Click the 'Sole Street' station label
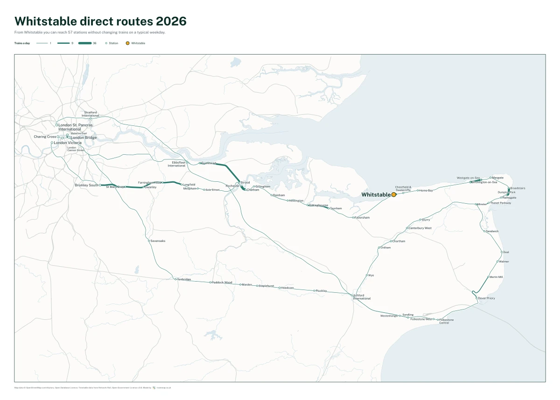 pyautogui.click(x=212, y=190)
